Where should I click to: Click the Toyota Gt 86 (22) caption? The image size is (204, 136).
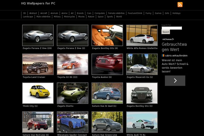(67, 77)
